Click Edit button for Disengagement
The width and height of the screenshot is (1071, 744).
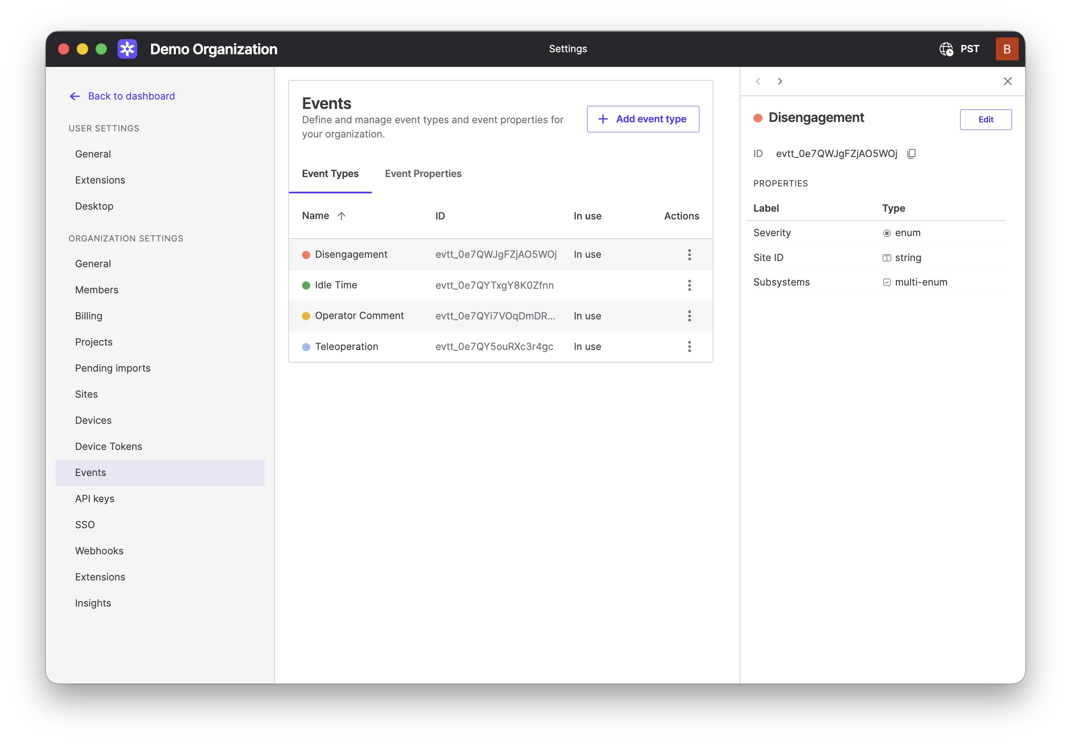985,120
